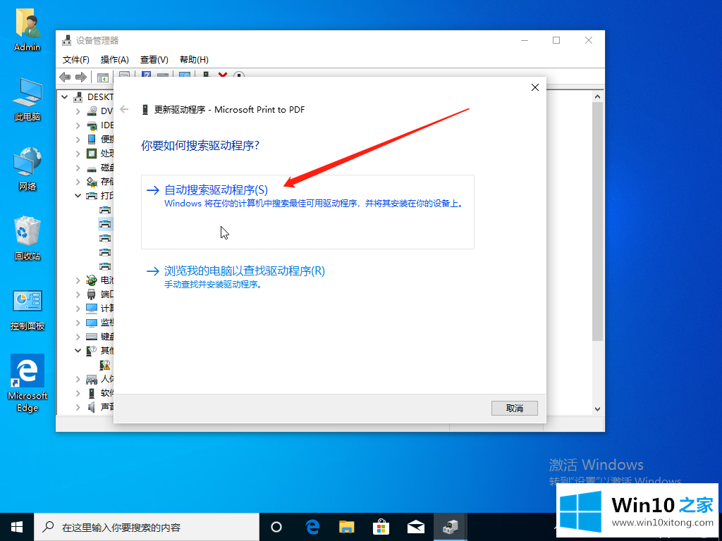Open Microsoft Store from the taskbar
The width and height of the screenshot is (722, 541).
pyautogui.click(x=381, y=527)
